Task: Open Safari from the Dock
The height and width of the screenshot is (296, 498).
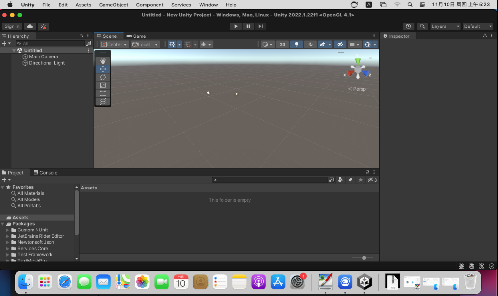Action: click(65, 282)
